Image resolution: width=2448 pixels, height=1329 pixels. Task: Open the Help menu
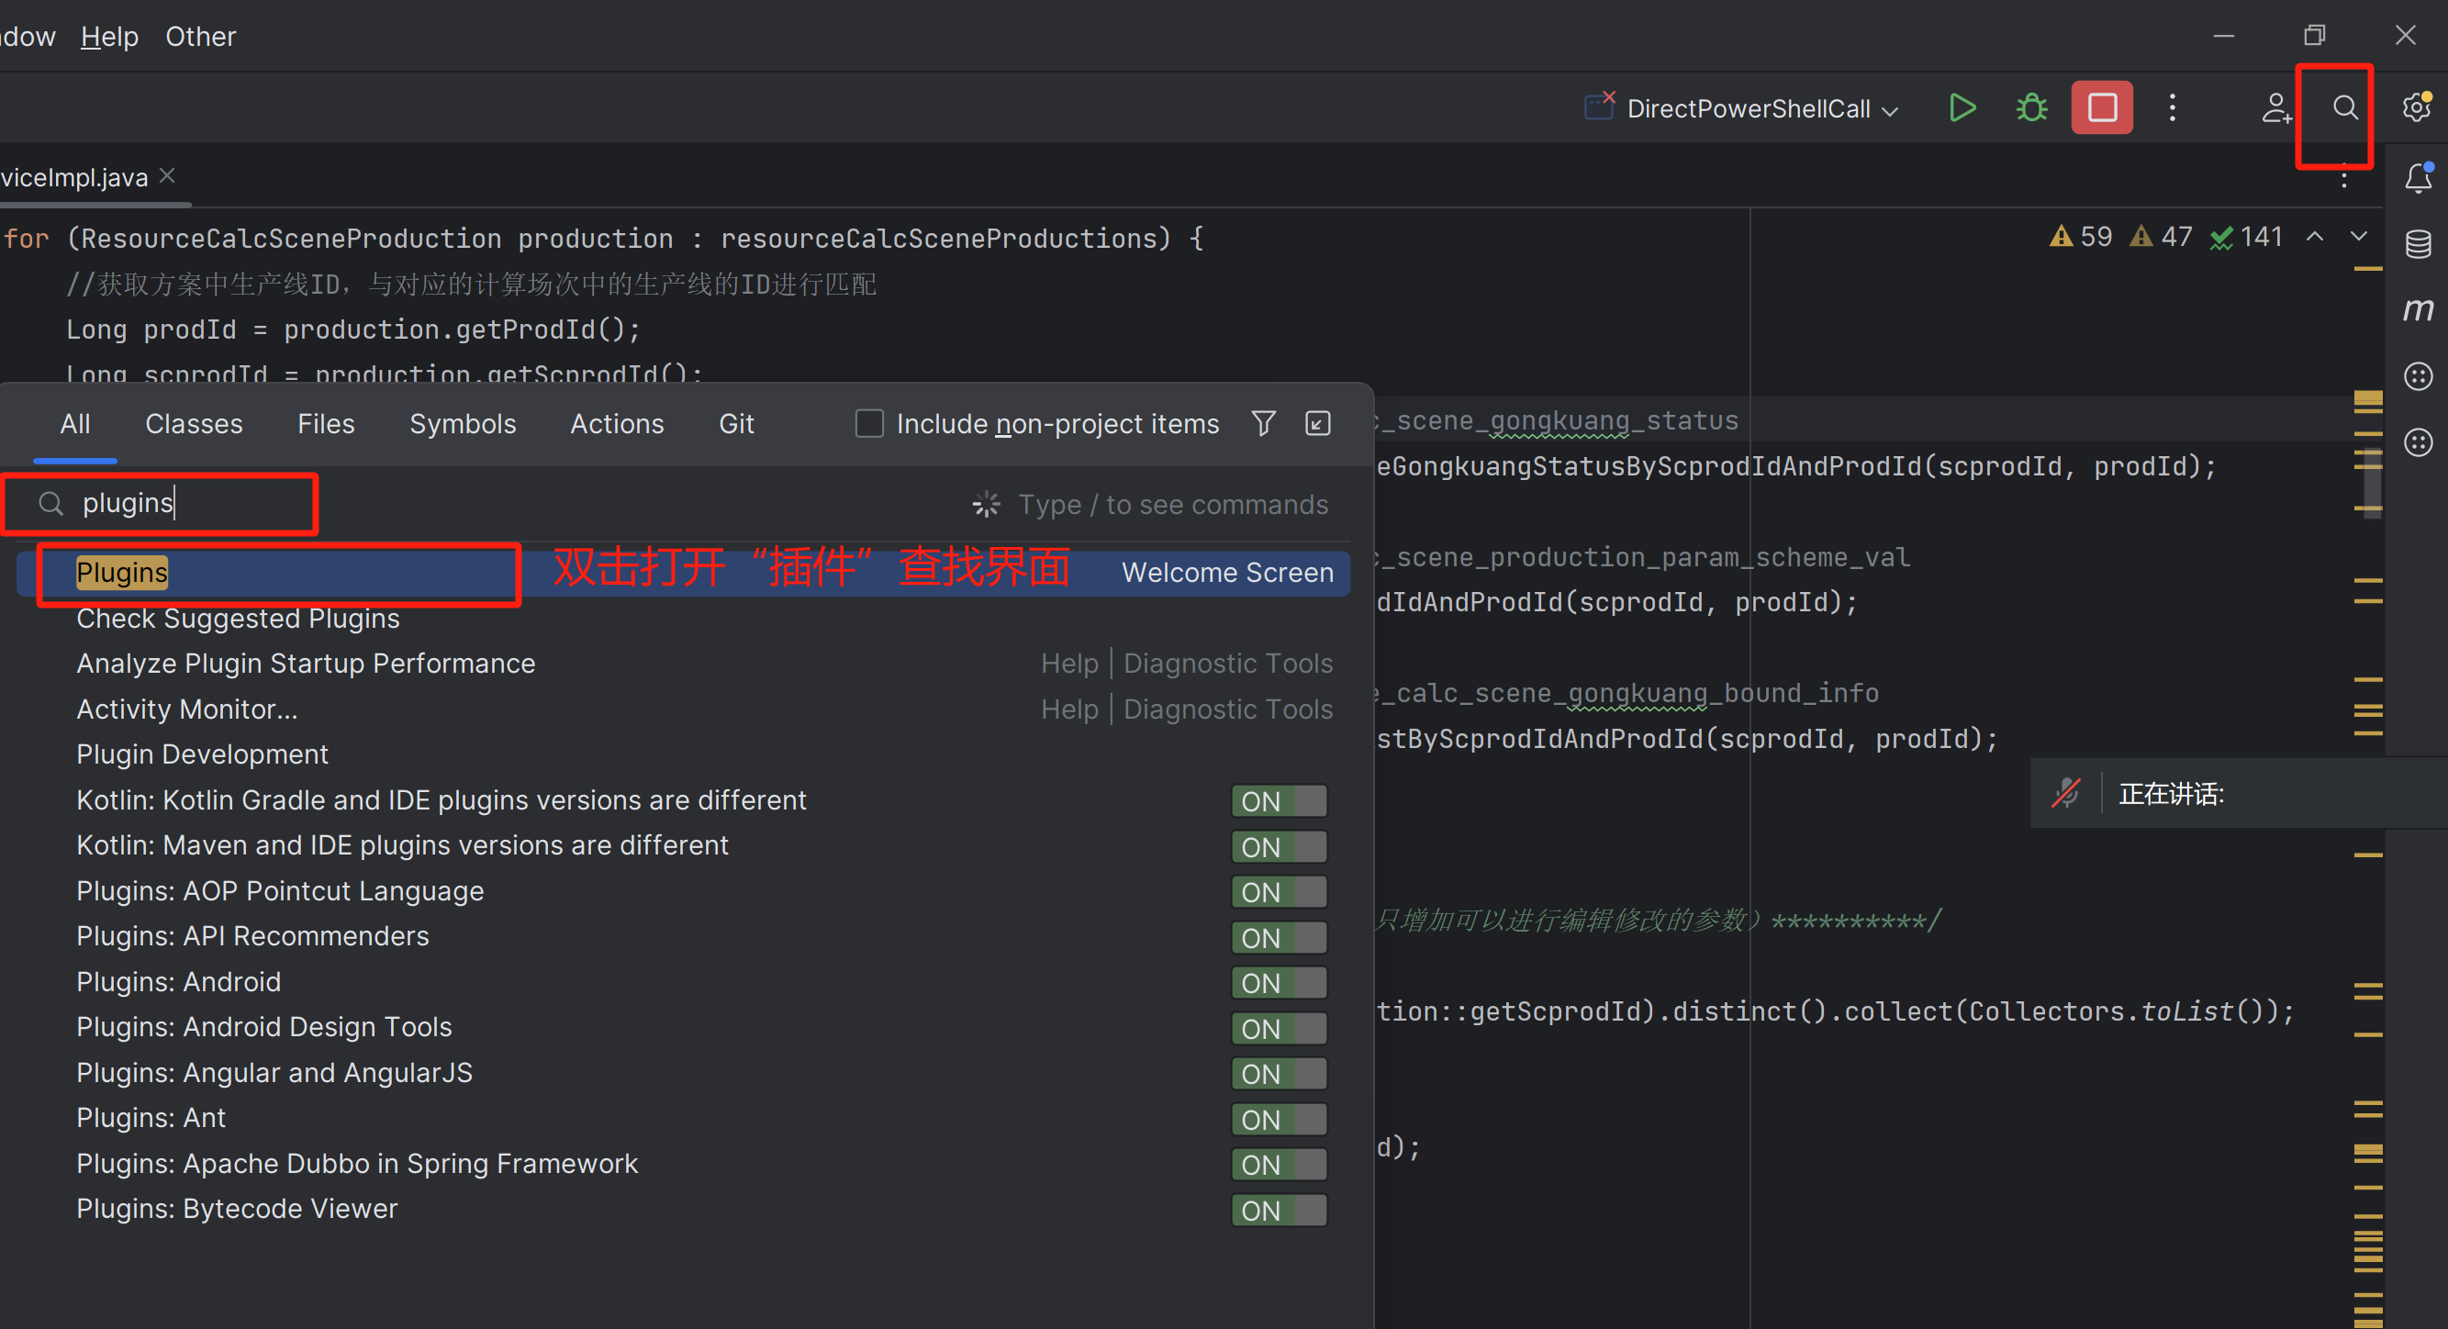(108, 36)
